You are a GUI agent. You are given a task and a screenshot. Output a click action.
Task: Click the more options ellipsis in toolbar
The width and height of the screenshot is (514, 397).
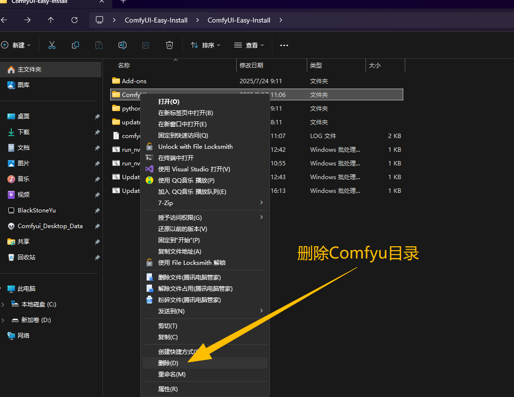click(284, 45)
